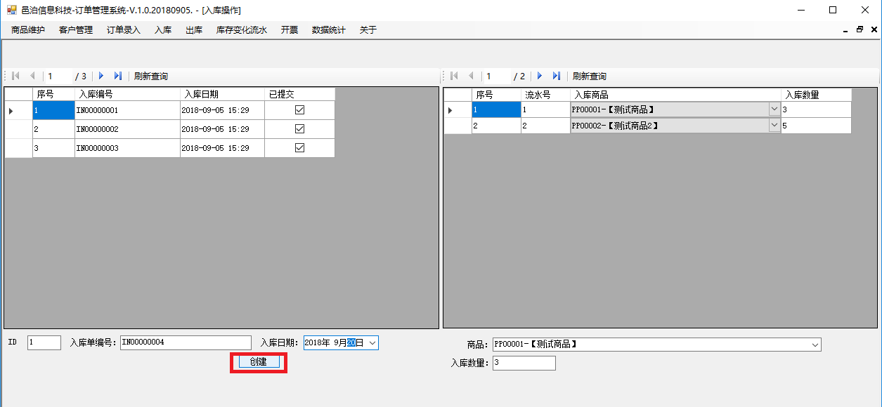Screen dimensions: 882x407
Task: Click the 已提交 column header
Action: pos(300,94)
